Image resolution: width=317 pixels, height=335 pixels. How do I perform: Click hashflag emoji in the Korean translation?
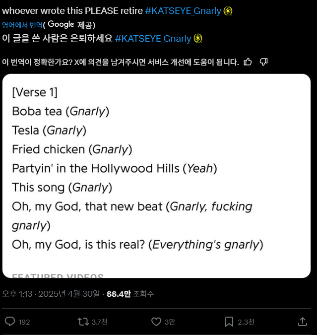(x=198, y=38)
